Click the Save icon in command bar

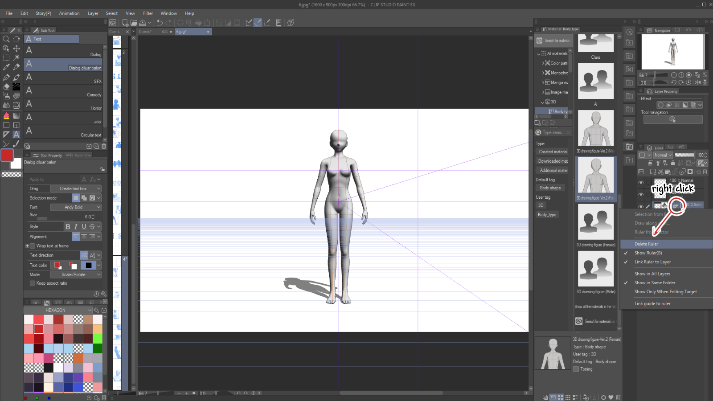tap(143, 23)
